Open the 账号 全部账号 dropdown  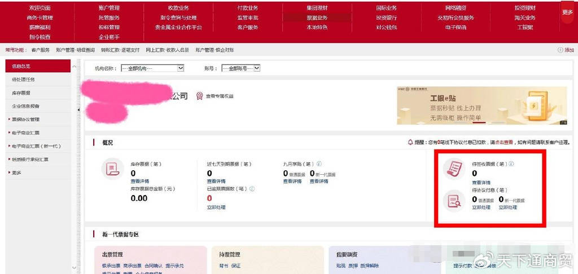[x=240, y=68]
